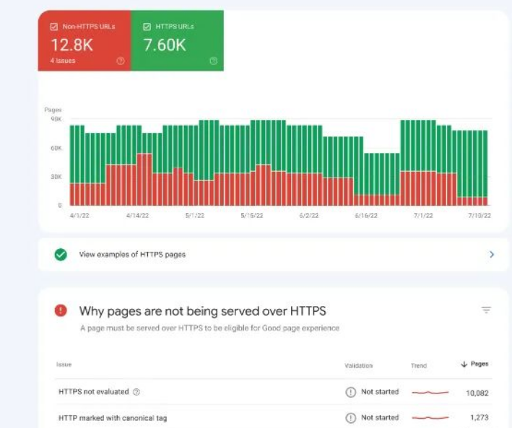Click the Issue column header
This screenshot has width=512, height=428.
point(64,365)
